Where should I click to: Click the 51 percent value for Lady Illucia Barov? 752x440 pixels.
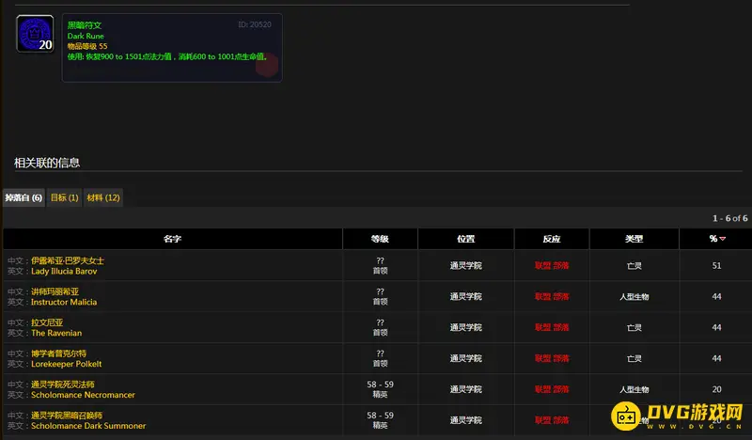click(716, 266)
